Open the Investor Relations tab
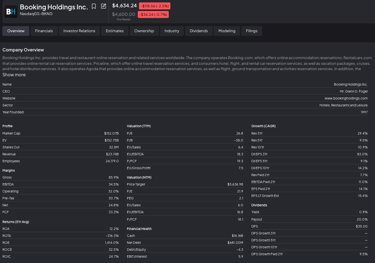Screen dimensions: 375x263 [x=79, y=31]
